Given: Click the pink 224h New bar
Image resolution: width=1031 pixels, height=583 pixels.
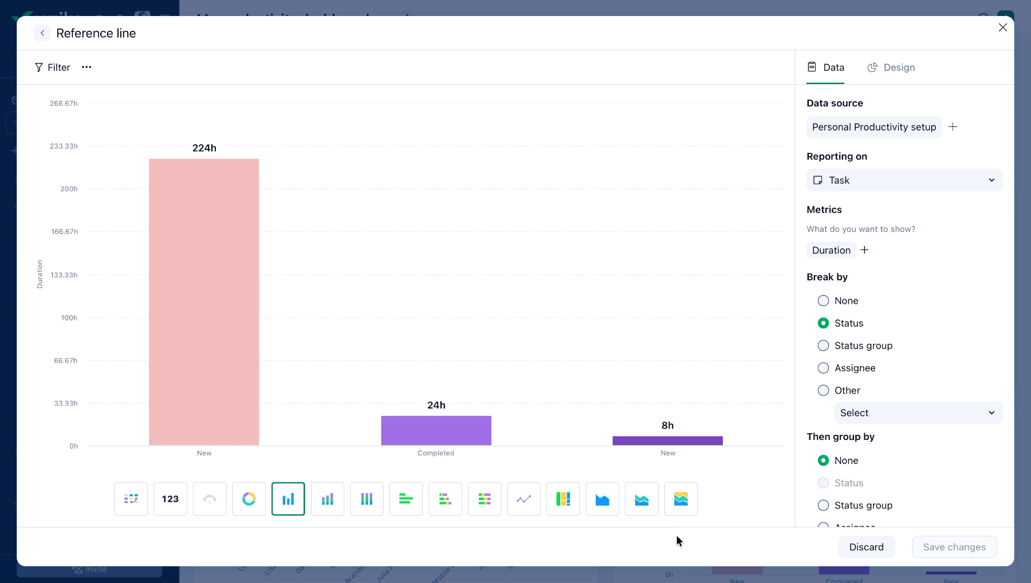Looking at the screenshot, I should coord(204,302).
